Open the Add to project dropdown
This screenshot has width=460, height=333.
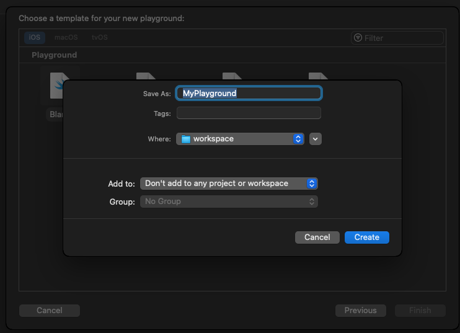click(x=229, y=184)
